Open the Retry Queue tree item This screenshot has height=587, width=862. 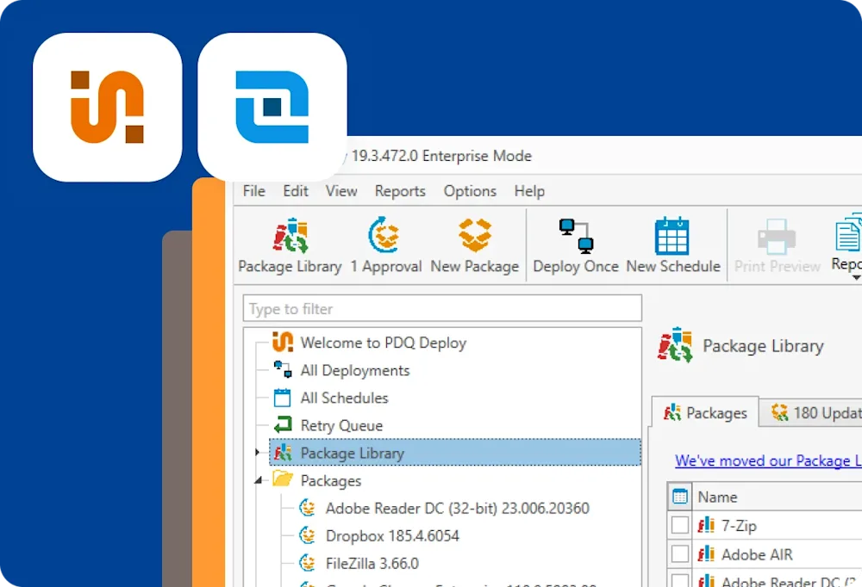click(x=341, y=425)
